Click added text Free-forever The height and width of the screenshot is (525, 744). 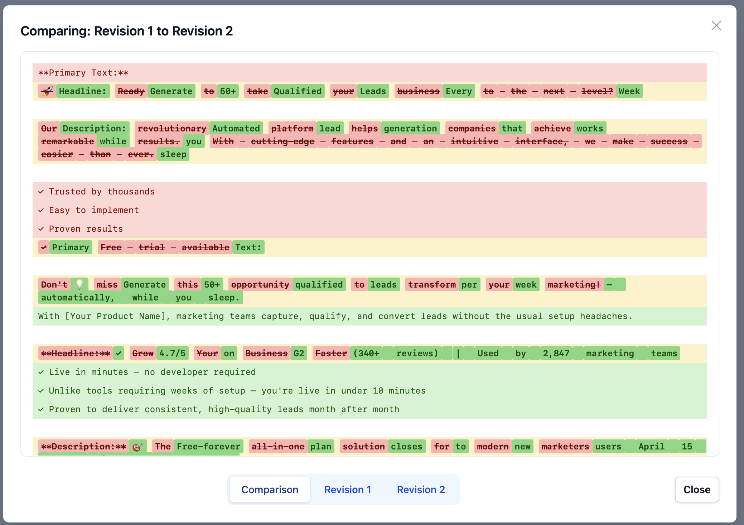[208, 447]
